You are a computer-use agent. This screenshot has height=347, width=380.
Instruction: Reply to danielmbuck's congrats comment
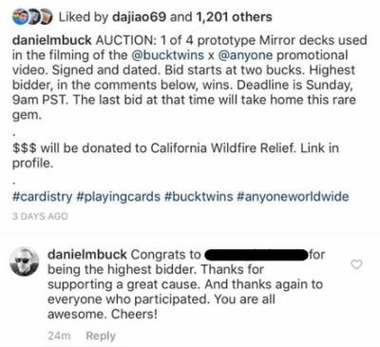pyautogui.click(x=101, y=336)
